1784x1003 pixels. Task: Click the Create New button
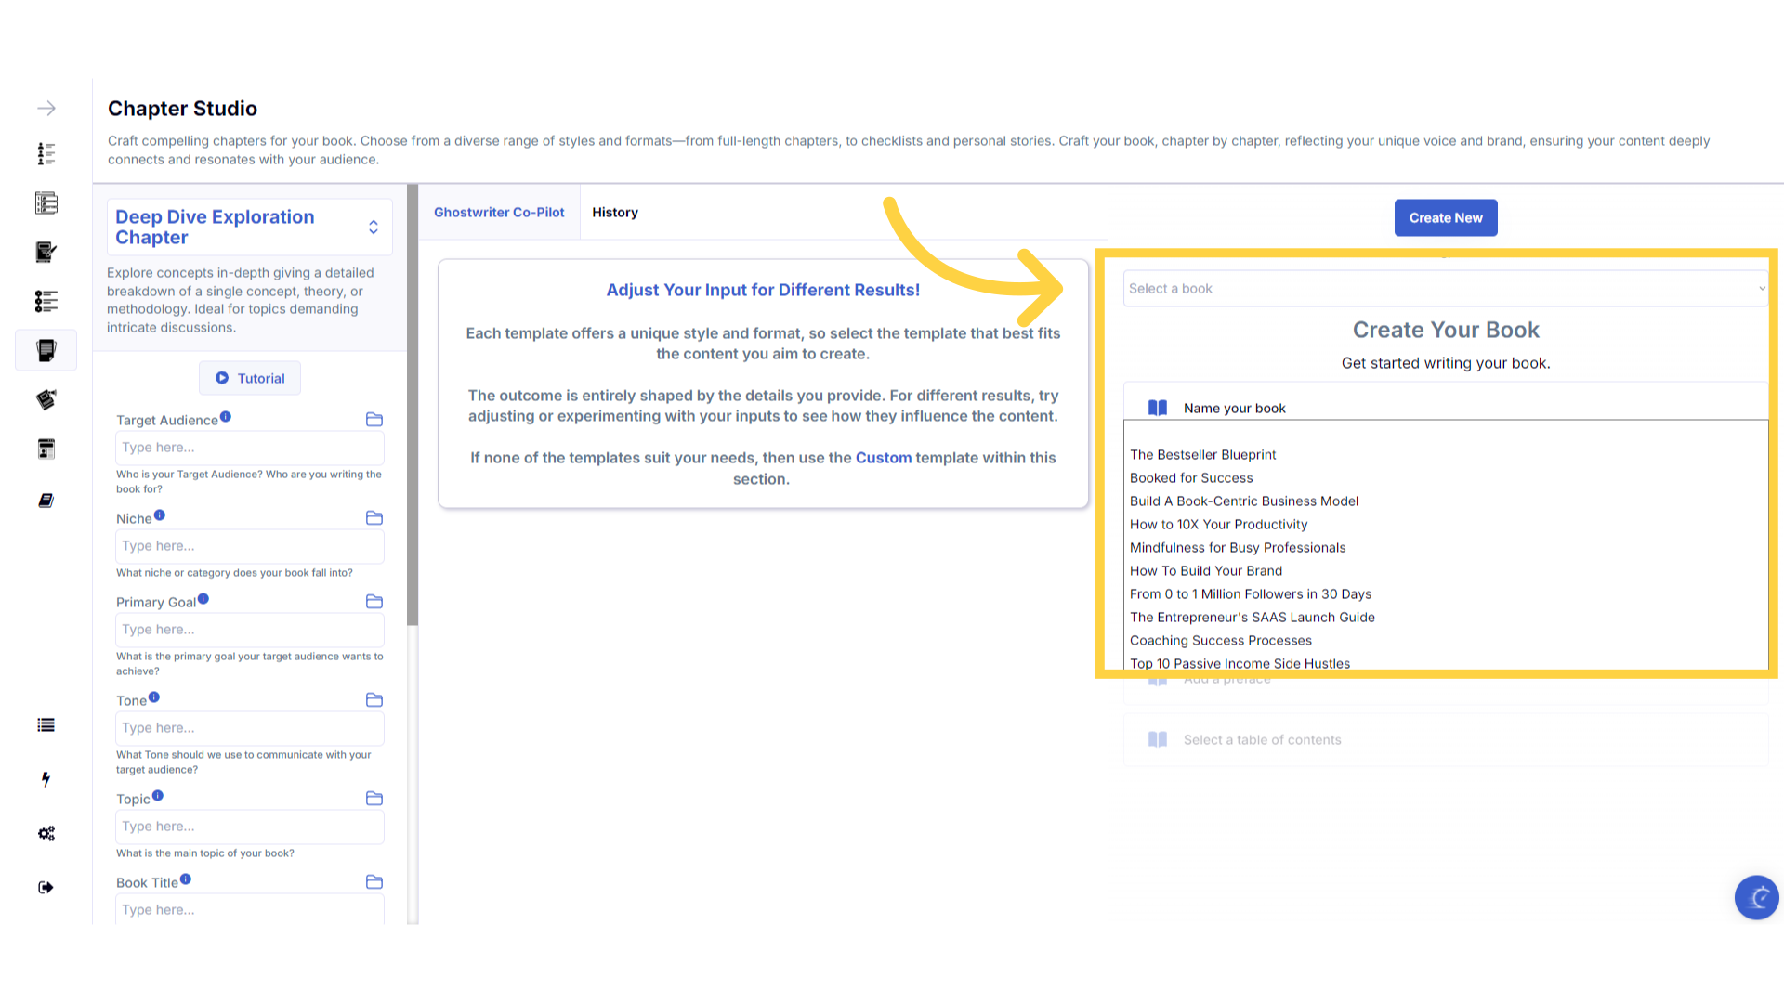click(x=1446, y=218)
